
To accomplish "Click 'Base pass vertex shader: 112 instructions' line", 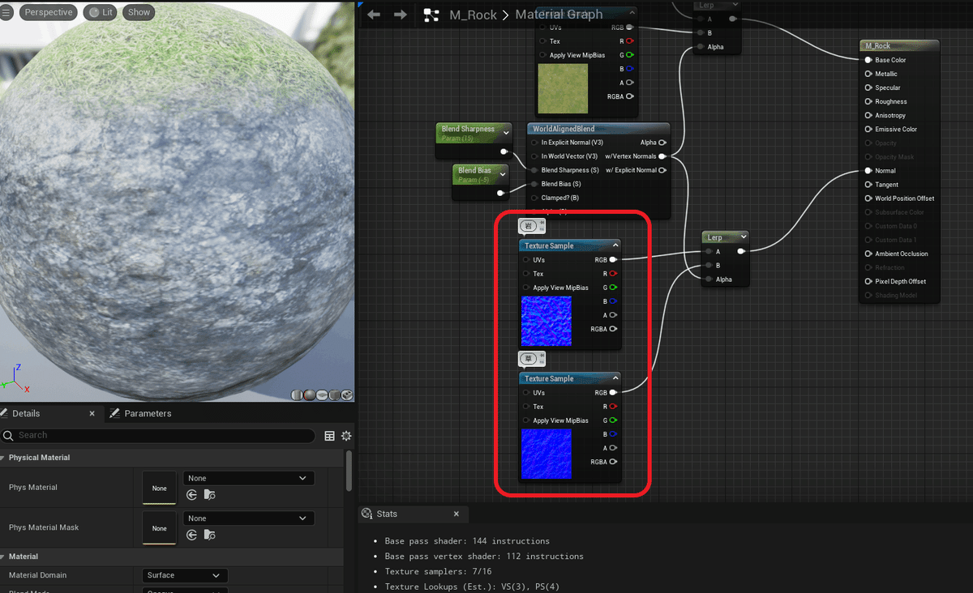I will pyautogui.click(x=484, y=557).
